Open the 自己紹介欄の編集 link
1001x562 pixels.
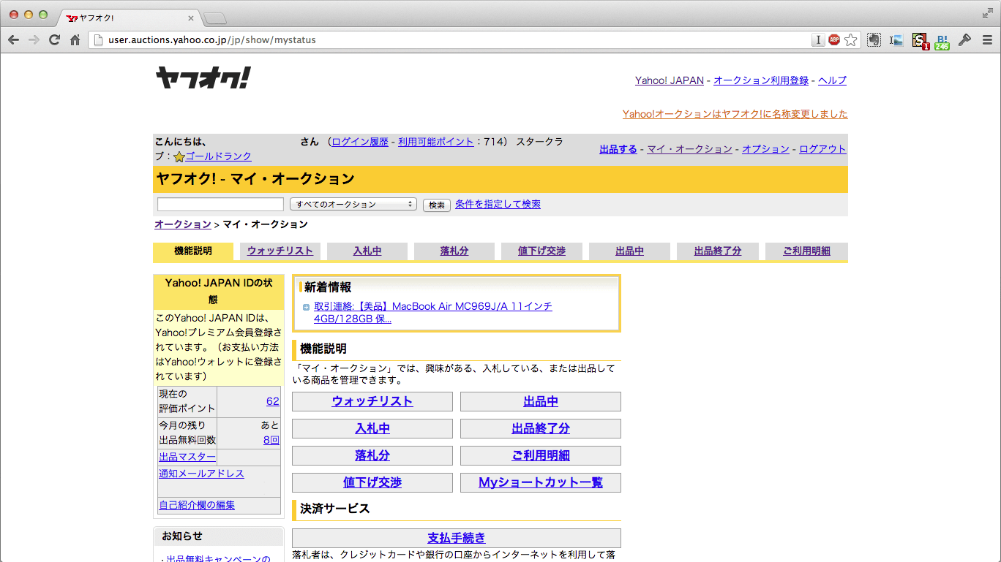197,505
